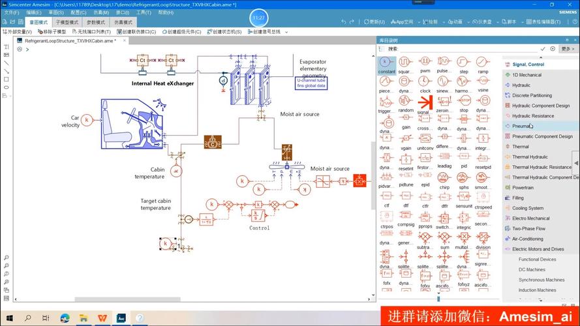
Task: Switch to 参数模式 tab
Action: [96, 23]
